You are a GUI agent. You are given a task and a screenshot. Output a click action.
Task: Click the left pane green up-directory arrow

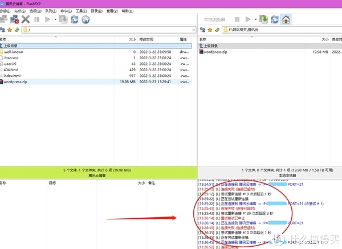point(17,30)
